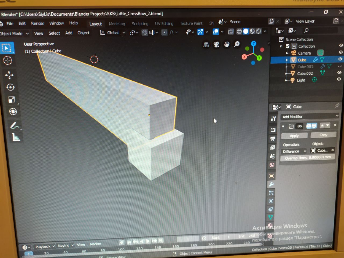344x258 pixels.
Task: Open the File menu
Action: point(10,24)
